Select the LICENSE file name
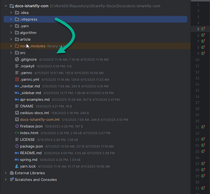Viewport: 210px width, 194px height. [27, 140]
